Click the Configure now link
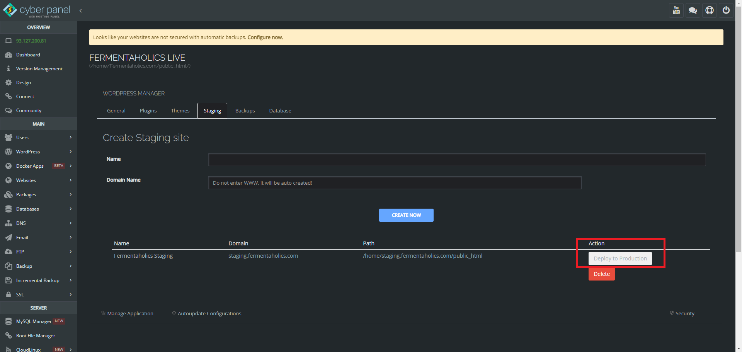This screenshot has height=352, width=742. point(265,37)
